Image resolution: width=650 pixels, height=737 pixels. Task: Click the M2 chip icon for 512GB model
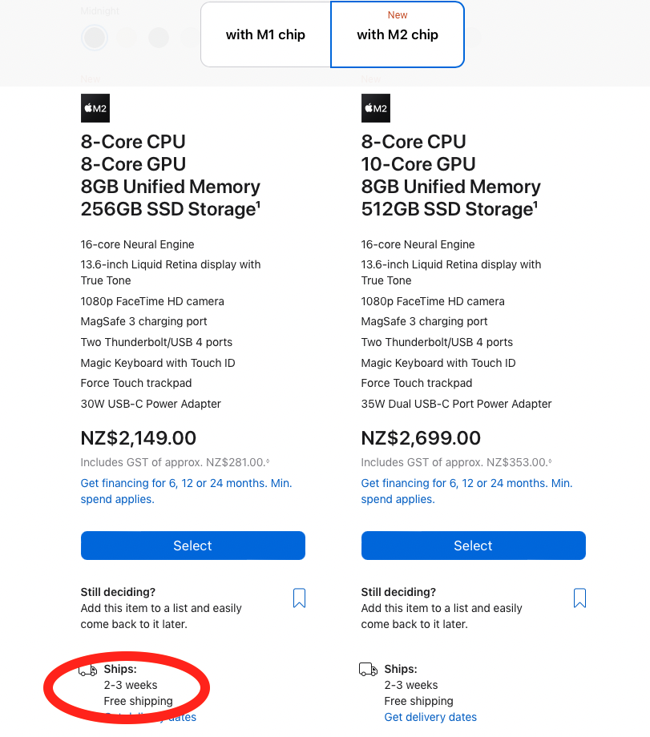click(x=375, y=108)
